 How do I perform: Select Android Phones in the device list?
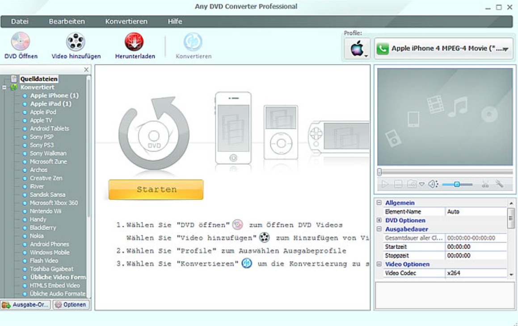coord(50,244)
